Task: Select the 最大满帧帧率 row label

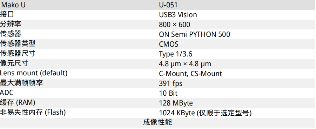Action: 21,83
